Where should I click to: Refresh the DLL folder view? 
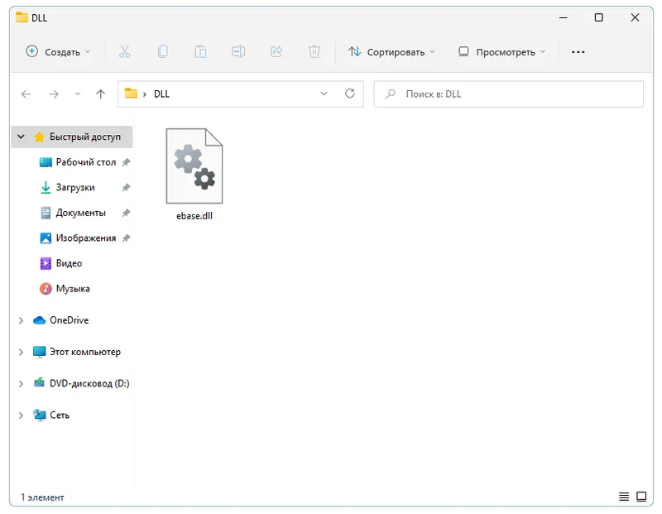(x=350, y=94)
